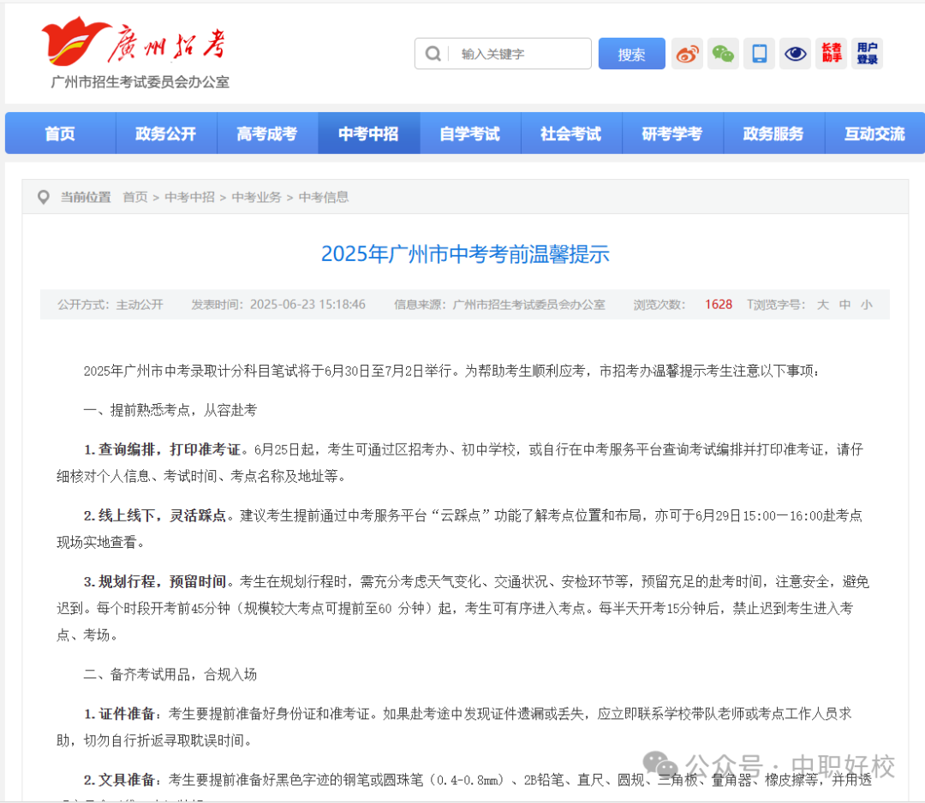Open the 政务公开 nav tab
This screenshot has width=925, height=803.
(166, 134)
